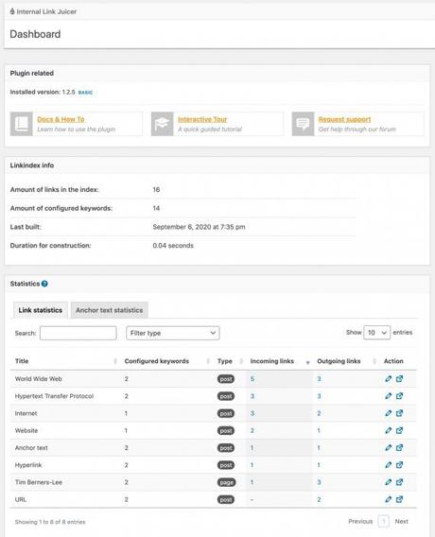Click the Interactive Tour graduation cap icon

[x=163, y=124]
